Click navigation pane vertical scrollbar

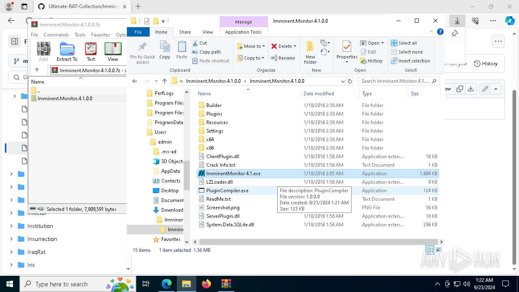point(187,174)
